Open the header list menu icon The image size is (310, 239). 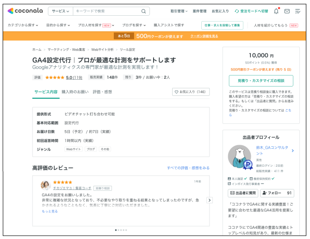pyautogui.click(x=298, y=11)
